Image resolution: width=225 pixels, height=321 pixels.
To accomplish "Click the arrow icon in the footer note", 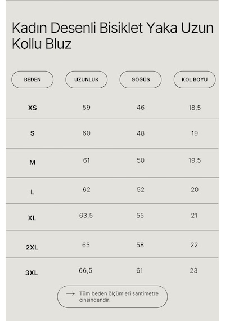I will 70,293.
